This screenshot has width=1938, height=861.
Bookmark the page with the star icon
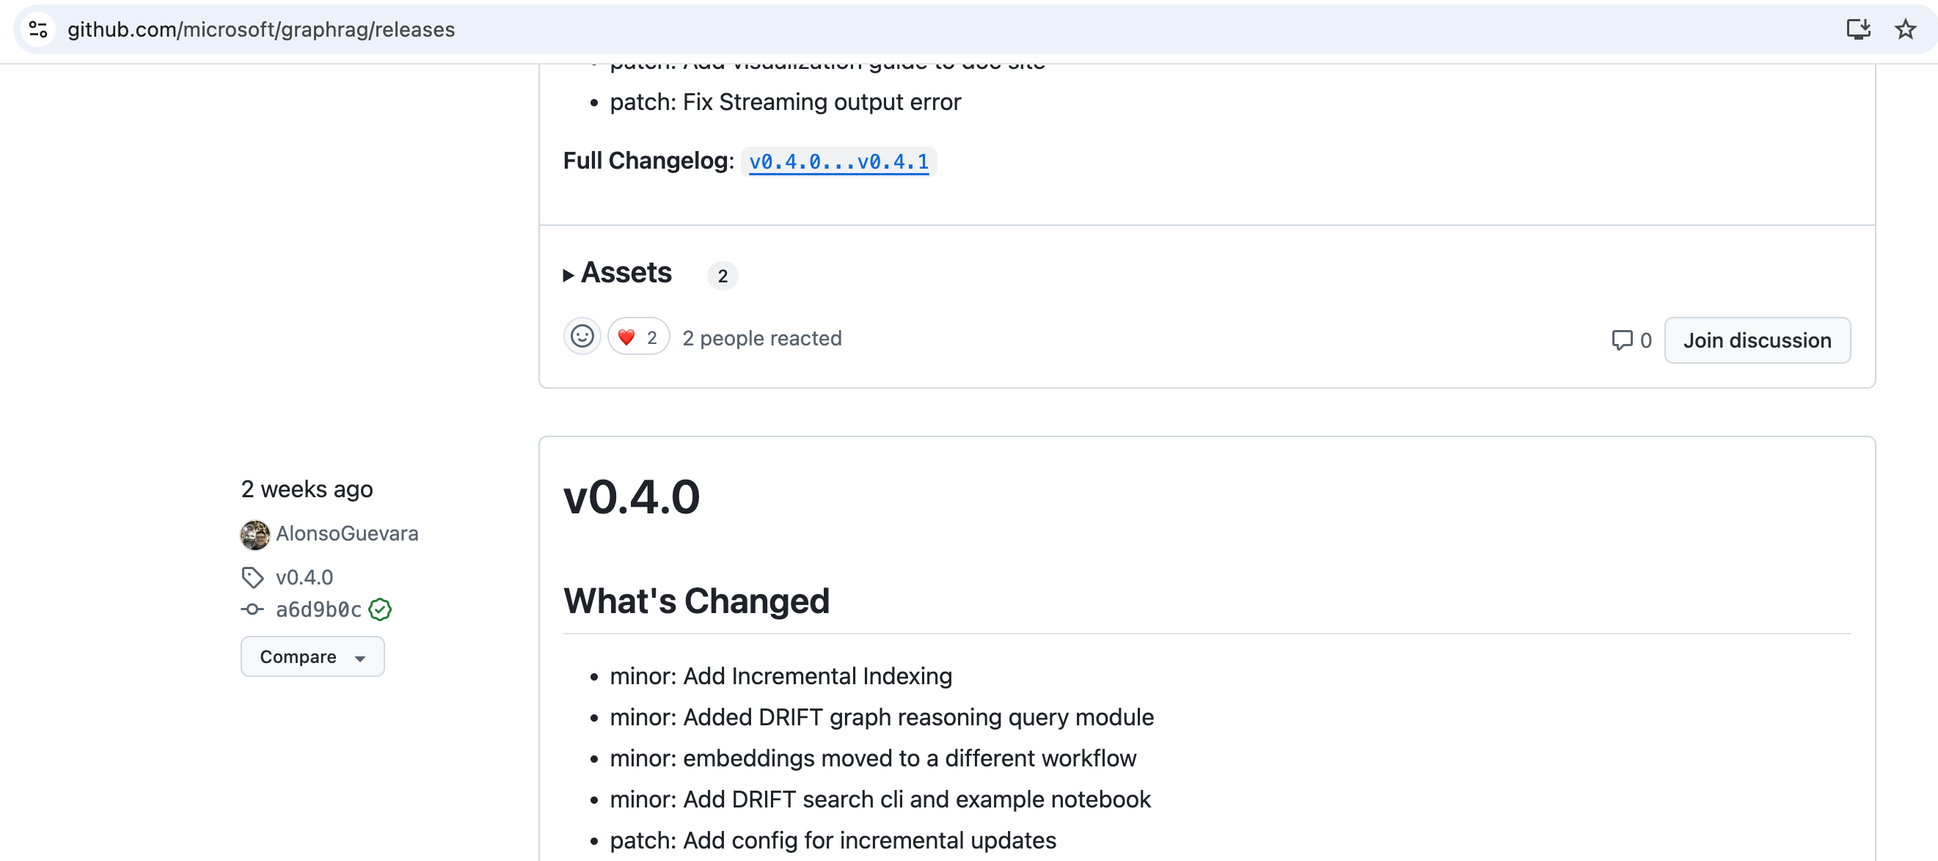1906,29
